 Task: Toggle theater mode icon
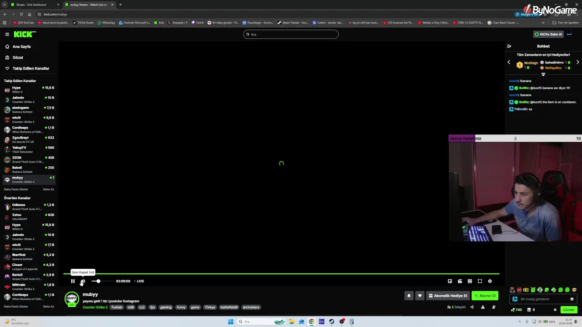tap(470, 281)
